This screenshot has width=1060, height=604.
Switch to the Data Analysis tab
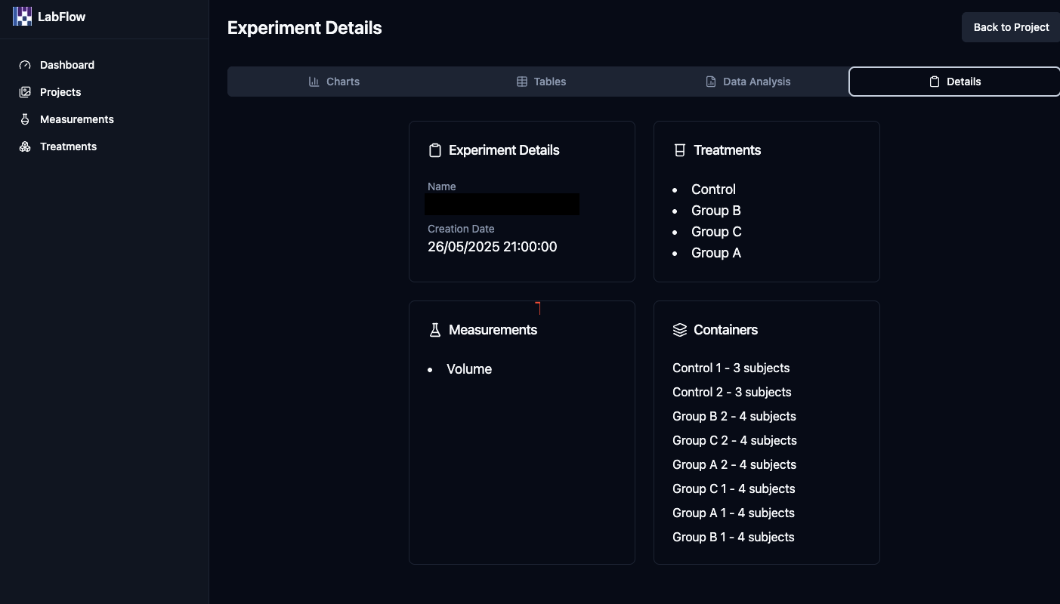(x=748, y=81)
